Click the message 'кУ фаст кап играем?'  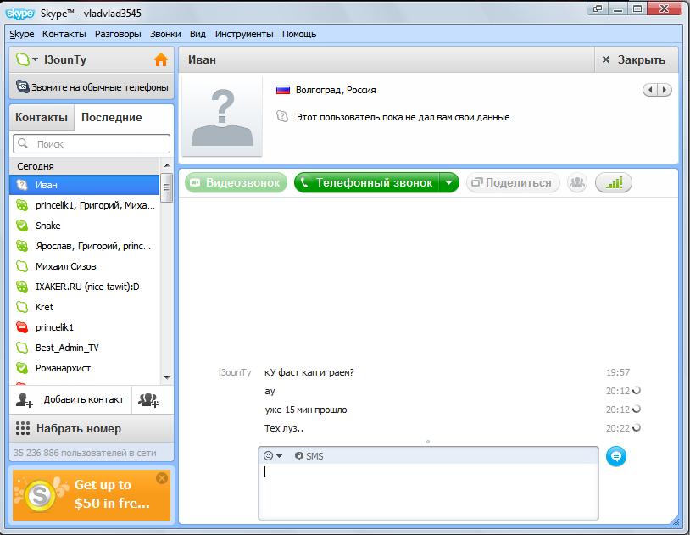[309, 372]
